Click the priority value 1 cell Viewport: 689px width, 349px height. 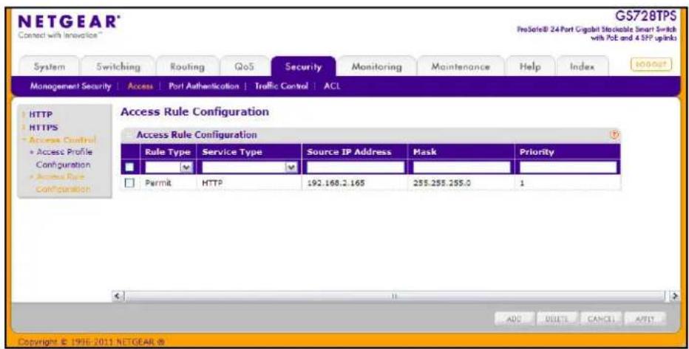coord(522,183)
